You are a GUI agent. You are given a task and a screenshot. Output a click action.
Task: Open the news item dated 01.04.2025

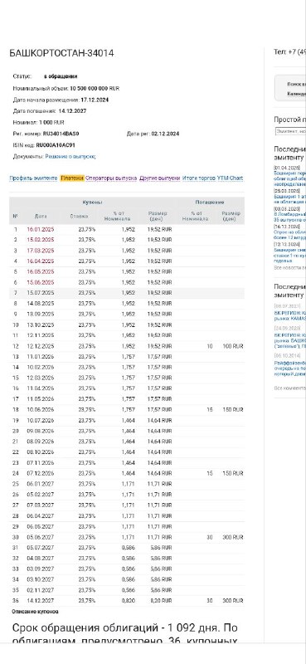pyautogui.click(x=290, y=178)
